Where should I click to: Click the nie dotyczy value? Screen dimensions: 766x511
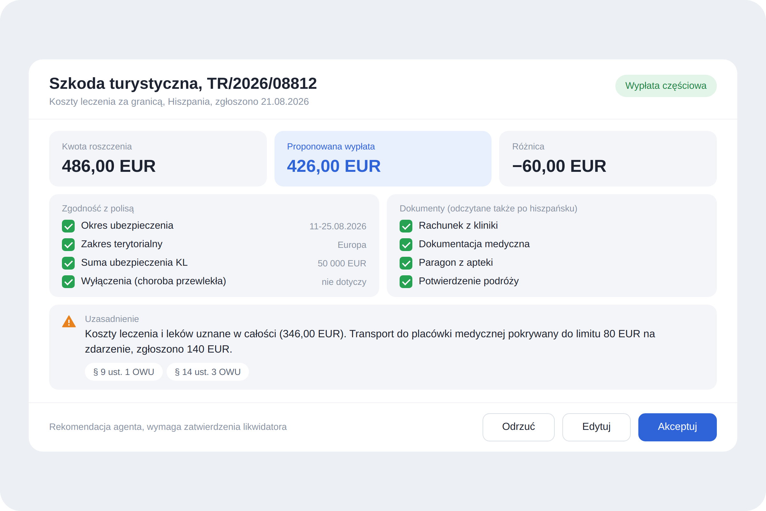pyautogui.click(x=344, y=282)
